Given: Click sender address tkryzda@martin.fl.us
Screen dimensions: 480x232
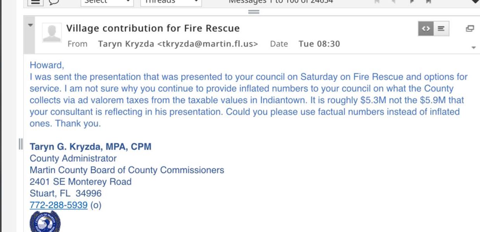Looking at the screenshot, I should pyautogui.click(x=207, y=44).
